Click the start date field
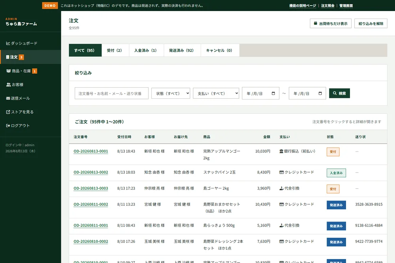 tap(260, 93)
